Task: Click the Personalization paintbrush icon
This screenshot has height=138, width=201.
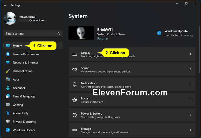Action: click(x=8, y=71)
